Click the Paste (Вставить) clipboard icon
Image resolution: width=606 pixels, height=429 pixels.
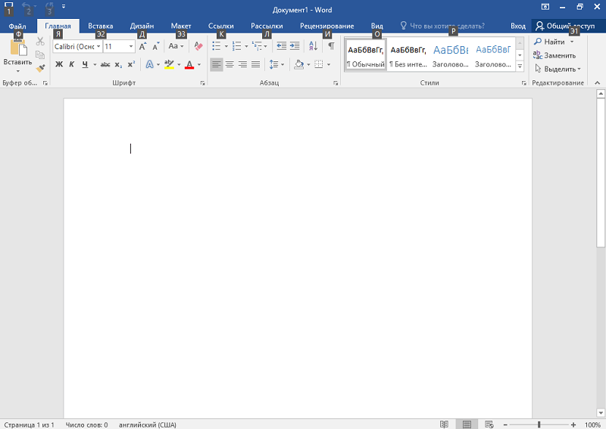(17, 48)
